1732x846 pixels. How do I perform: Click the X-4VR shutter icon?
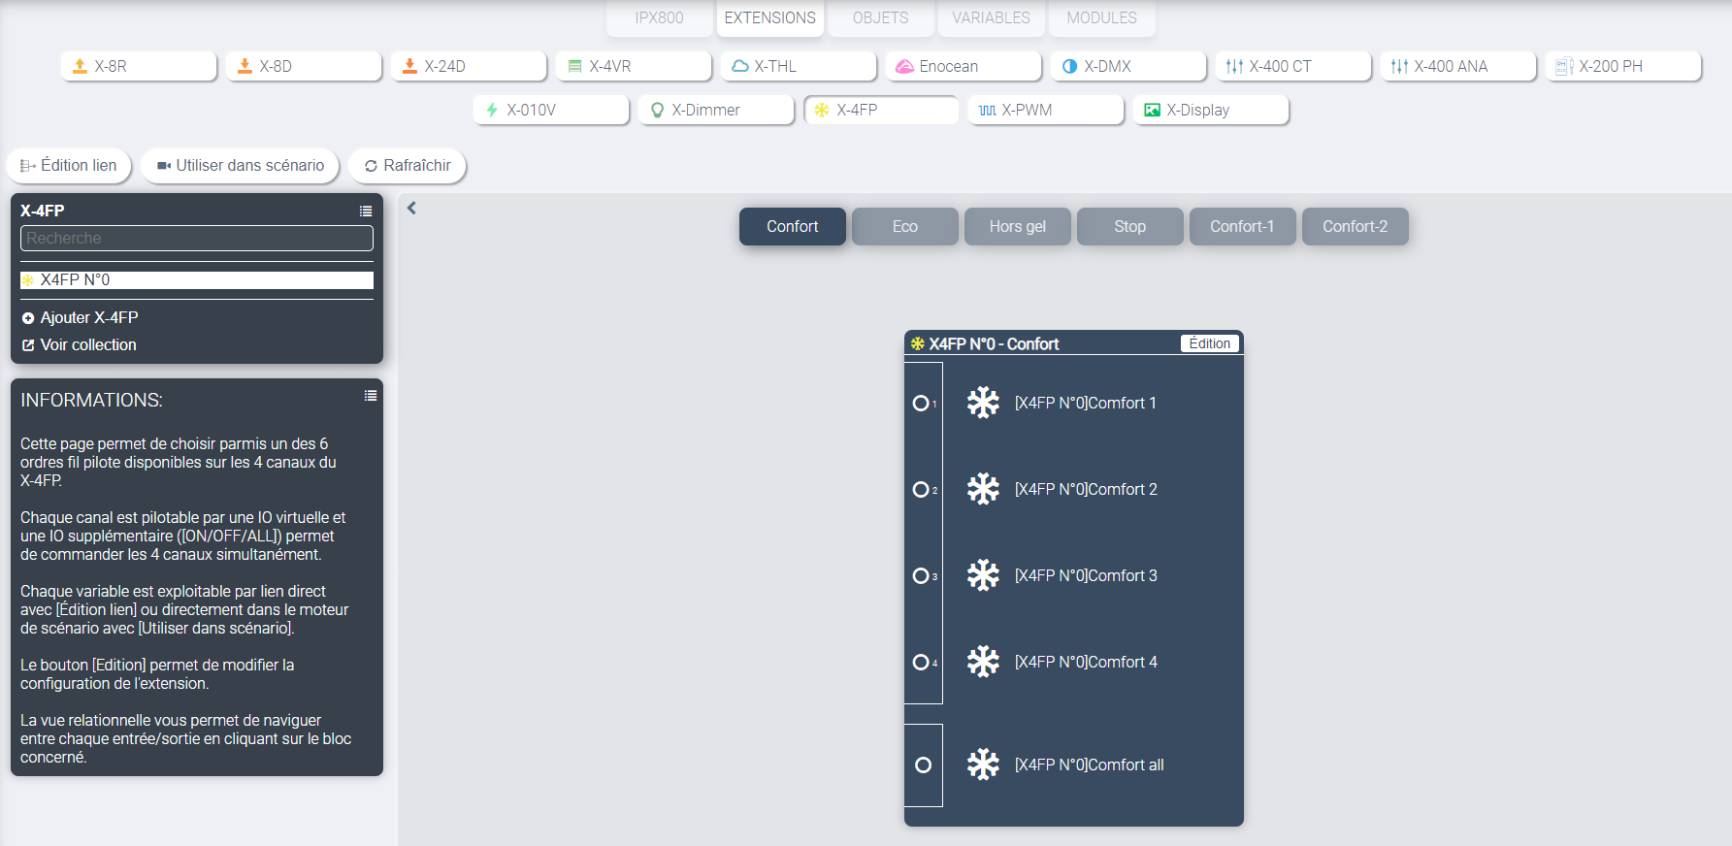click(x=574, y=66)
